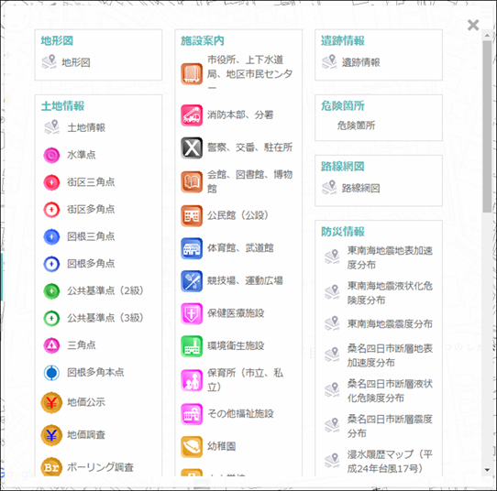This screenshot has width=497, height=491.
Task: Click the 競技場、運動広場 racket icon
Action: [x=192, y=281]
